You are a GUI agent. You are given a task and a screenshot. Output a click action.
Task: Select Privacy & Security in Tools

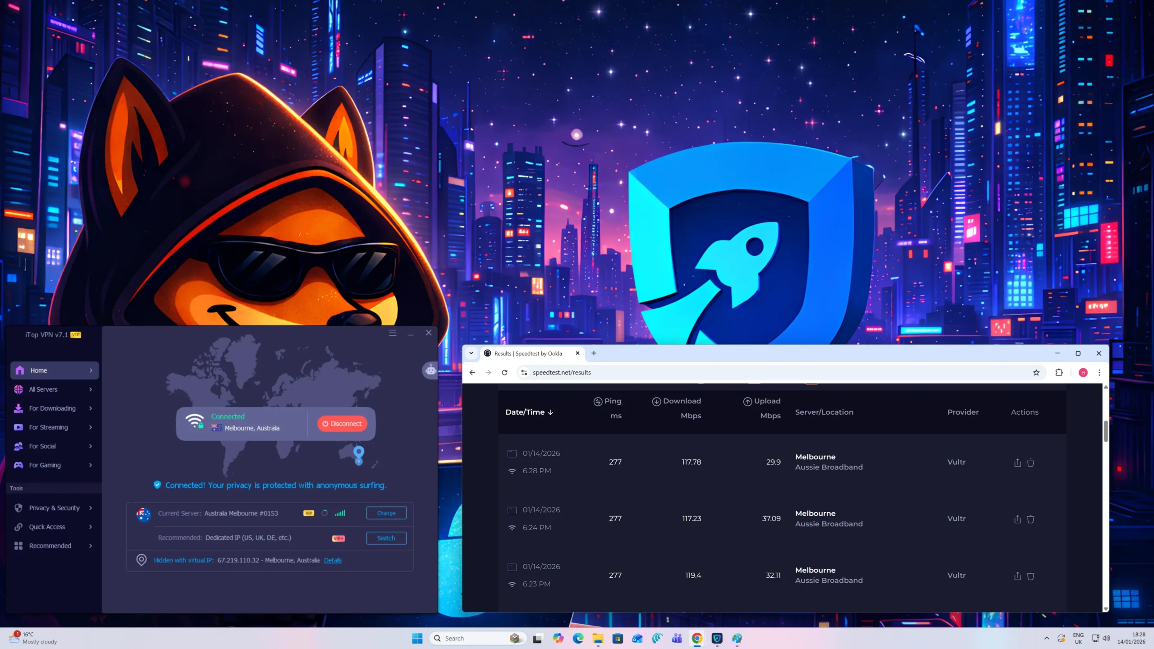point(54,508)
